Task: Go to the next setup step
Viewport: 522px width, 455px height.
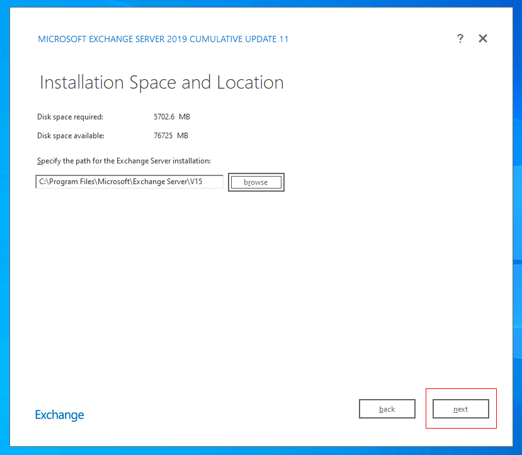Action: click(461, 408)
